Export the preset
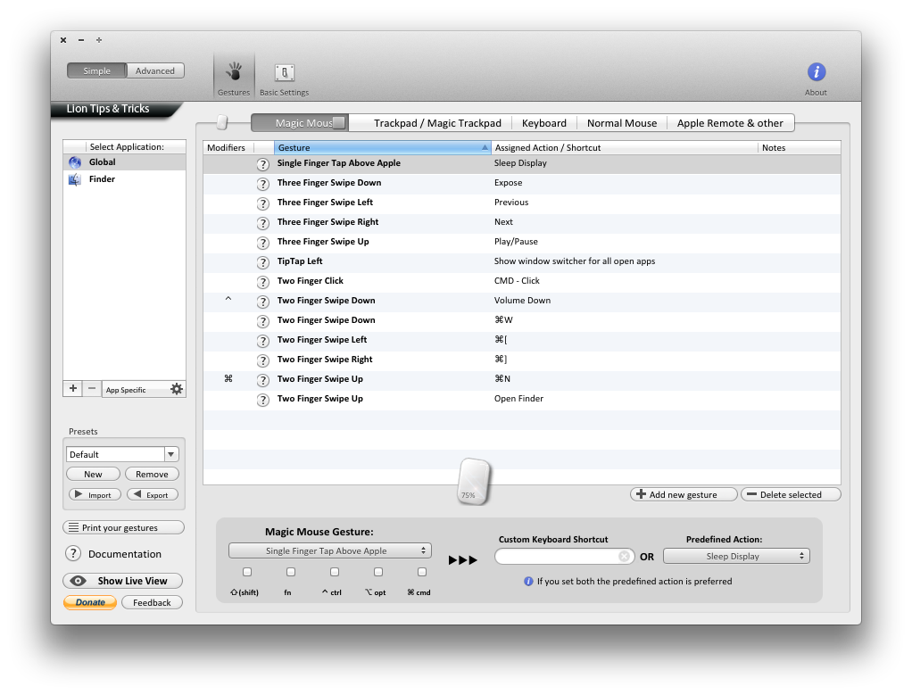This screenshot has height=695, width=912. click(x=153, y=495)
